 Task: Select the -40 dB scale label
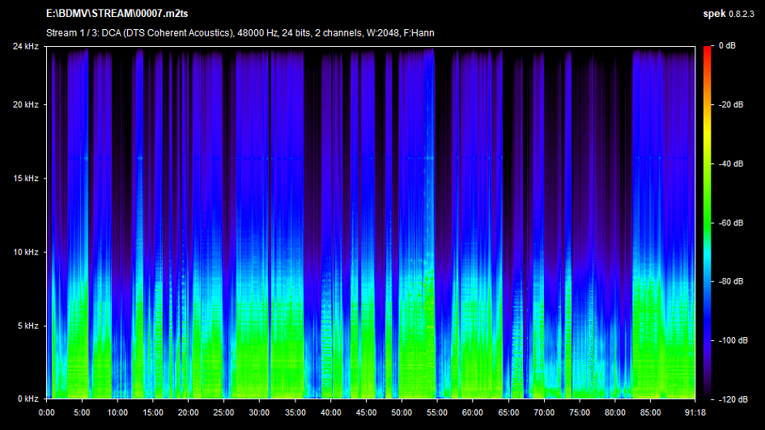coord(732,164)
